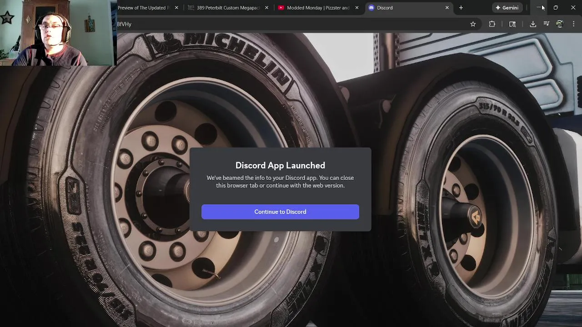Open a new browser tab
Image resolution: width=582 pixels, height=327 pixels.
point(461,8)
